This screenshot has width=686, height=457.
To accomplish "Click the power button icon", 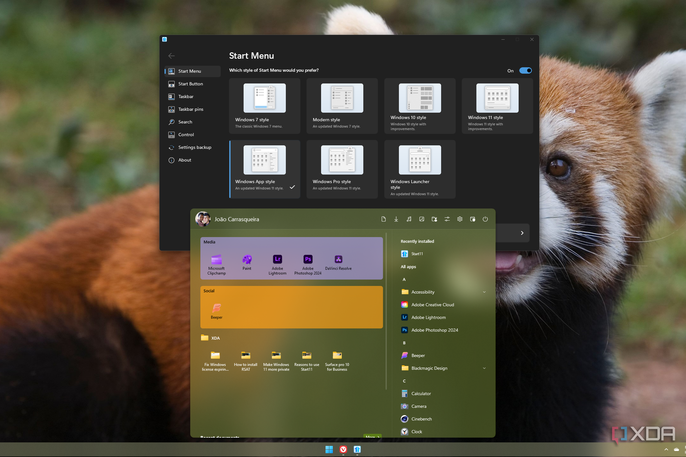I will [485, 219].
